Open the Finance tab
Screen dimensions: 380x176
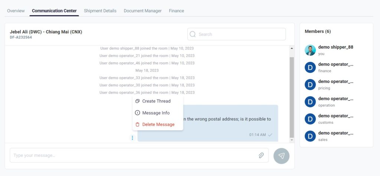click(x=176, y=11)
